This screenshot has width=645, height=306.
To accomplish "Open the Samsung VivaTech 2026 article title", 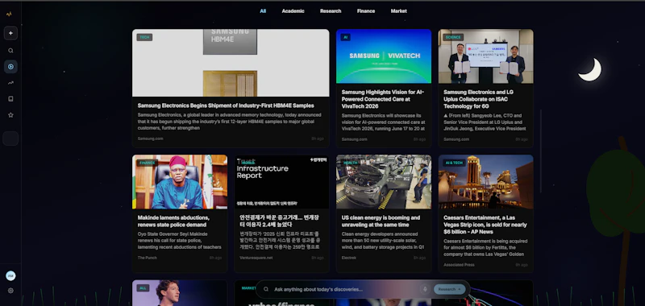I will [x=383, y=99].
